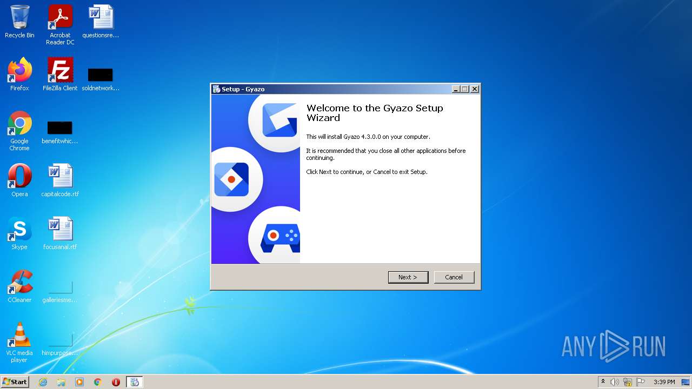
Task: Select the Google Chrome desktop shortcut
Action: 19,131
